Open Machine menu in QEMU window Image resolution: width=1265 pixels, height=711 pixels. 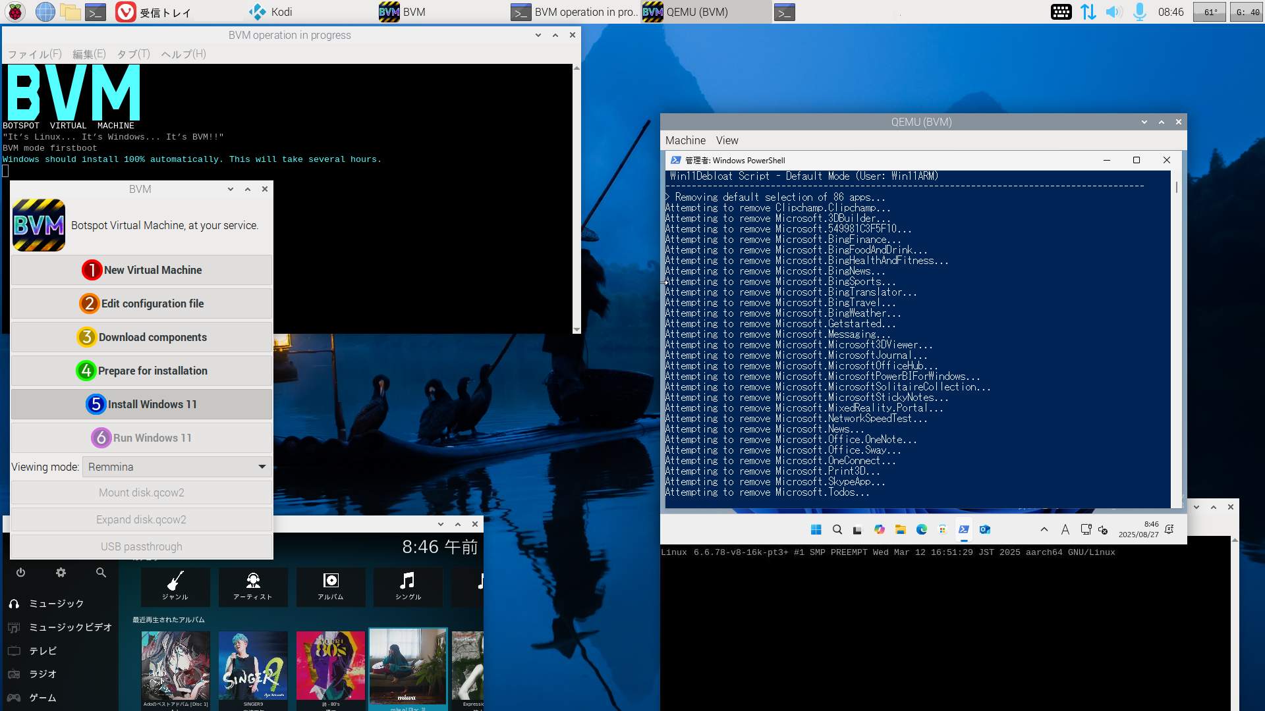(685, 140)
